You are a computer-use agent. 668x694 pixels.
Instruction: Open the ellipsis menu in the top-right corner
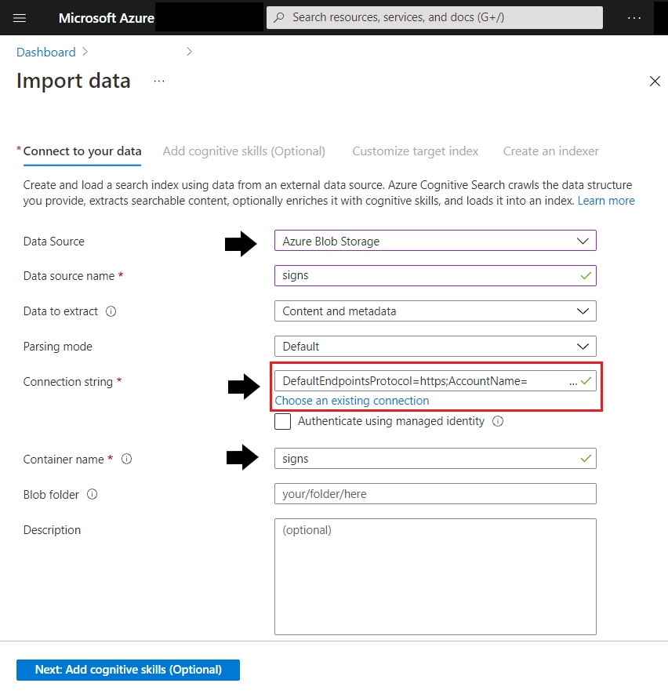(634, 17)
